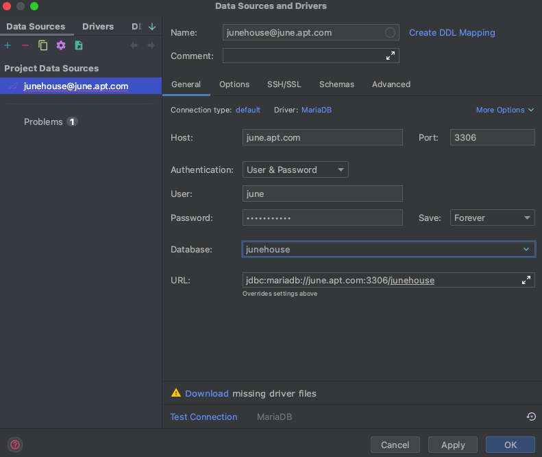Open the Advanced tab
Image resolution: width=542 pixels, height=457 pixels.
391,84
